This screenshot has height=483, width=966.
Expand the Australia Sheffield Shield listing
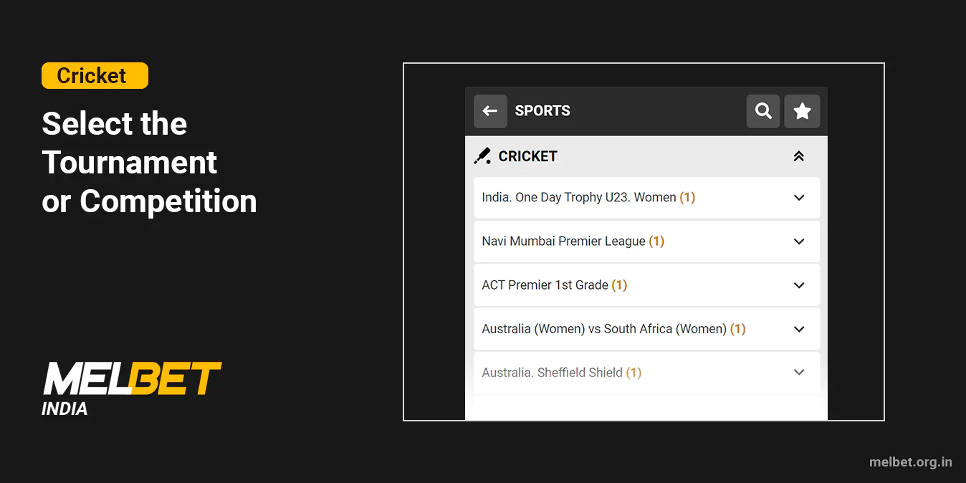point(799,373)
